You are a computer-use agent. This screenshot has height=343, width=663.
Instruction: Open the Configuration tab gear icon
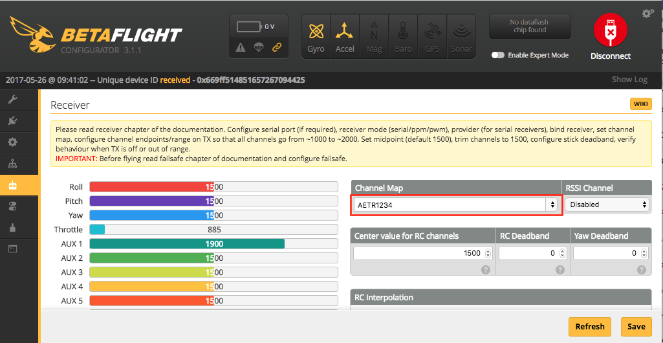(13, 142)
